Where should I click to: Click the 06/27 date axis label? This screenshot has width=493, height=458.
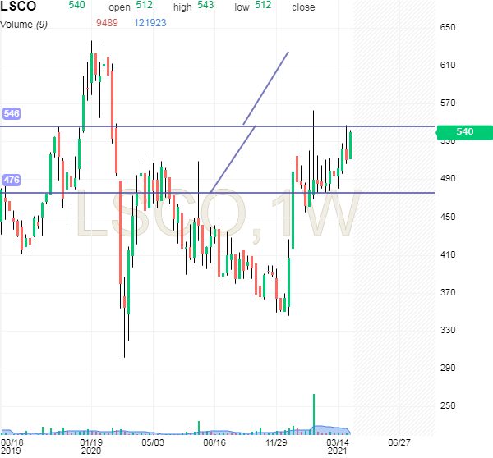click(x=399, y=442)
